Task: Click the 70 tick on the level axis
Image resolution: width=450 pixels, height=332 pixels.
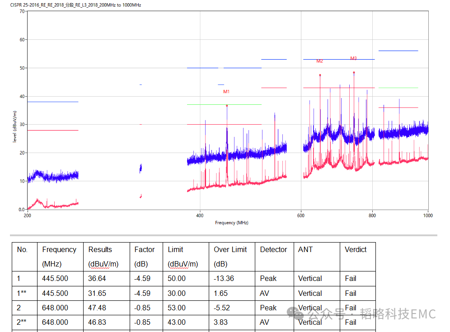Action: 22,11
